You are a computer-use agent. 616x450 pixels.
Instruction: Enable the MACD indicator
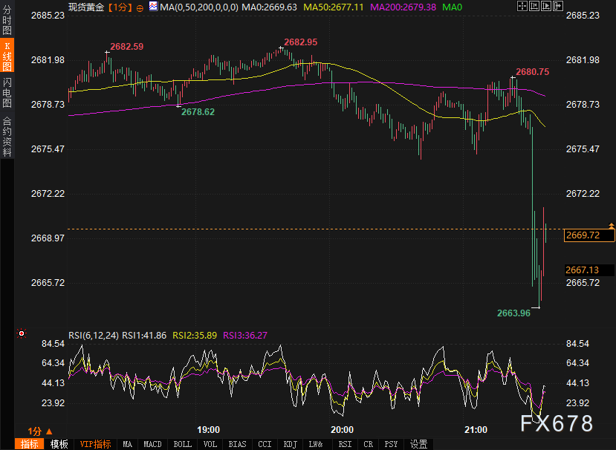[152, 444]
